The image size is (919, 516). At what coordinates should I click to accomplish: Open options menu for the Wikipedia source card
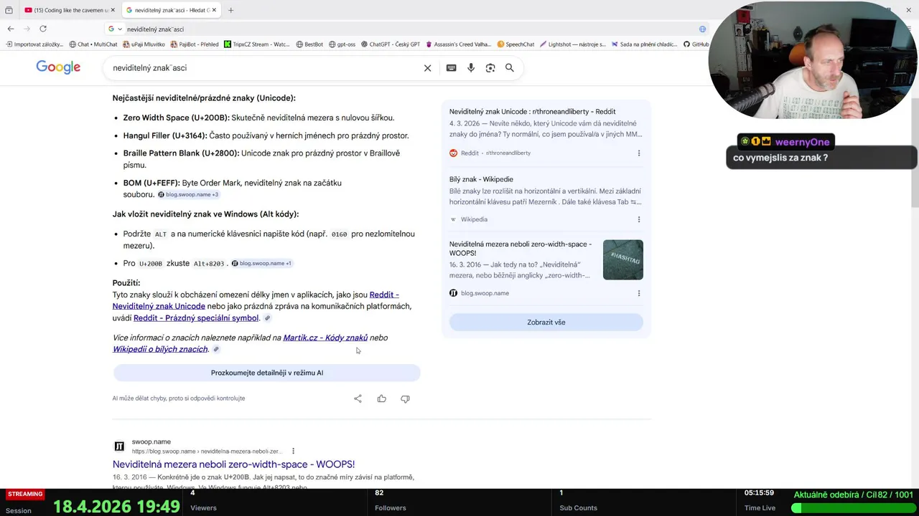[x=639, y=219]
